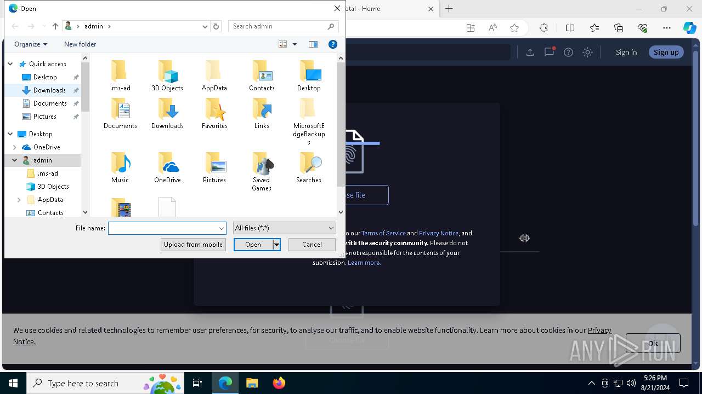Expand the OneDrive tree node
The width and height of the screenshot is (702, 394).
point(15,147)
